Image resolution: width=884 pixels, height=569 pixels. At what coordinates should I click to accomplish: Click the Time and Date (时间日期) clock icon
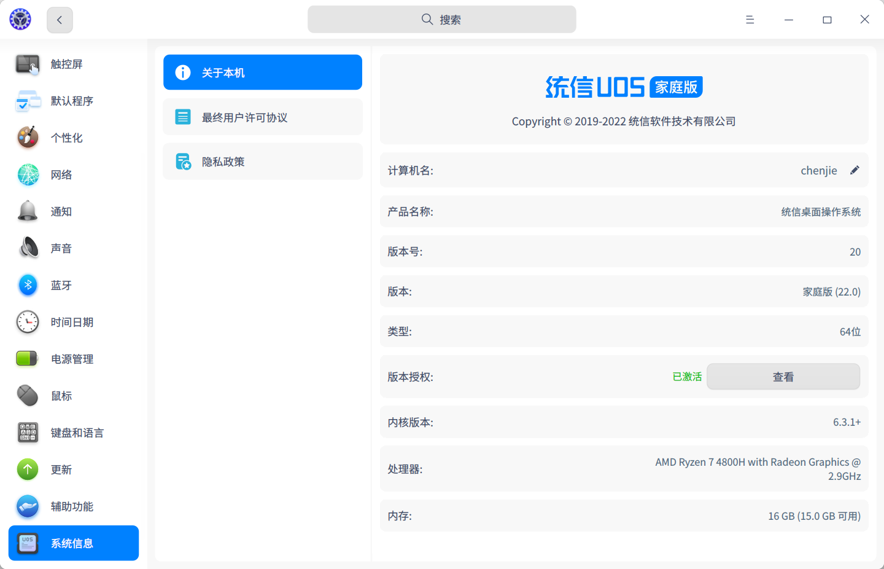[x=28, y=322]
